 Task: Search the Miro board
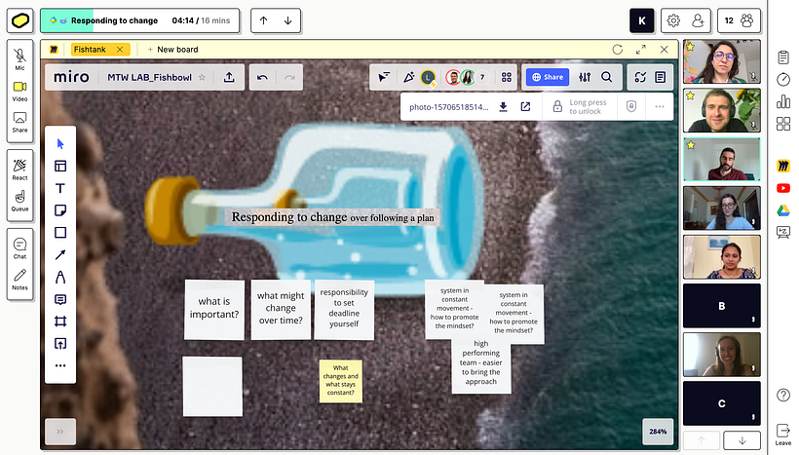click(x=606, y=77)
